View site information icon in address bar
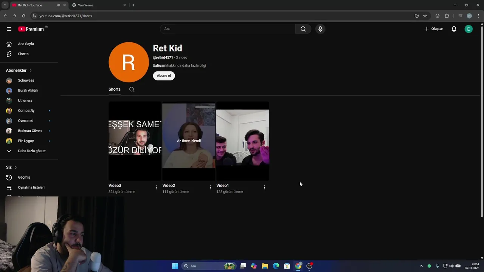Screen dimensions: 484x272 34,16
